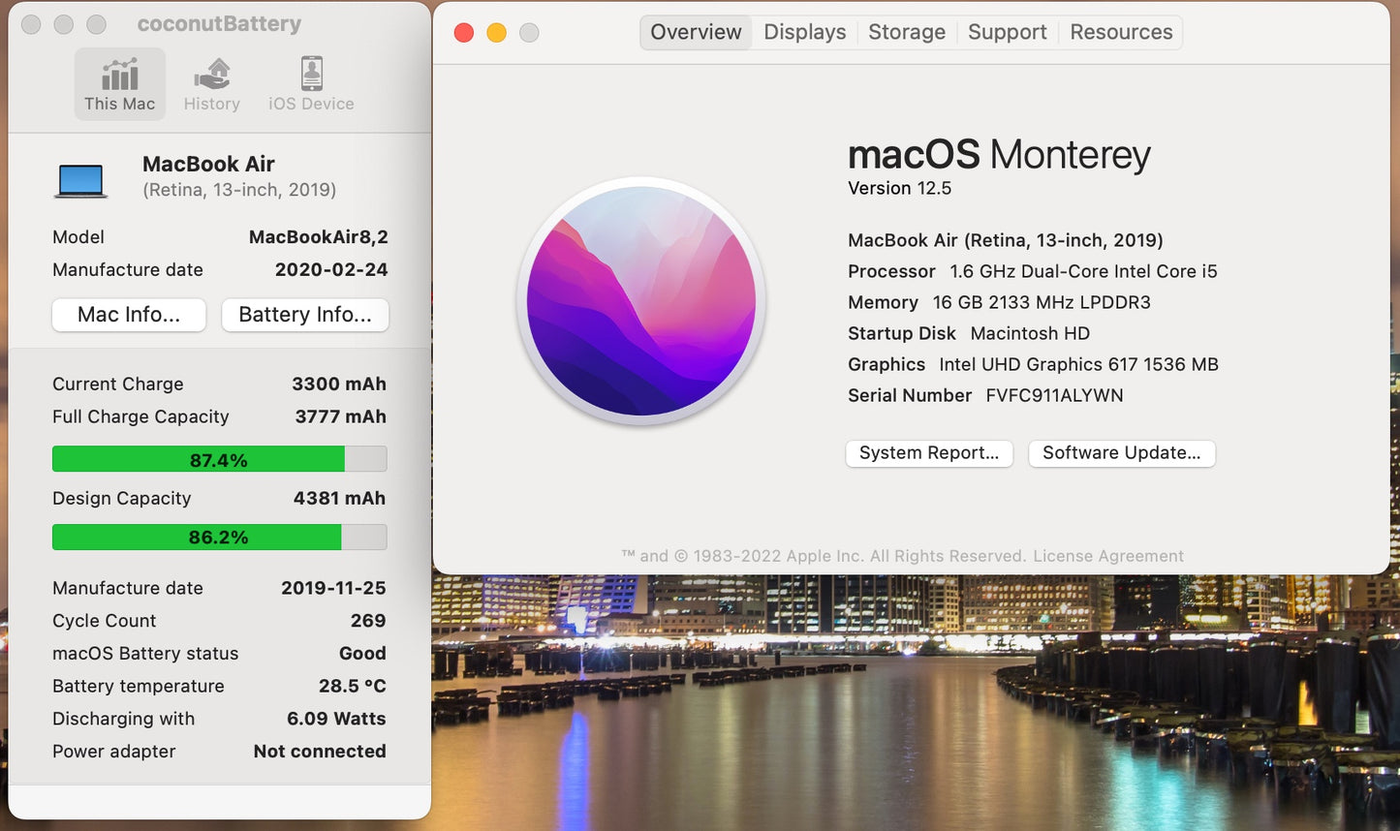The height and width of the screenshot is (831, 1400).
Task: Click the Full Charge Capacity progress bar
Action: coord(219,458)
